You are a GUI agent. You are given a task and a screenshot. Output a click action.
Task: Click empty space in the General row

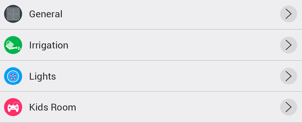pyautogui.click(x=171, y=14)
